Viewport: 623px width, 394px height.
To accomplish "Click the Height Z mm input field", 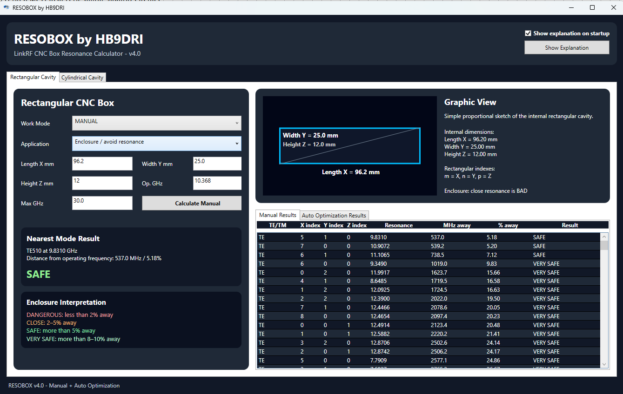I will click(x=102, y=183).
